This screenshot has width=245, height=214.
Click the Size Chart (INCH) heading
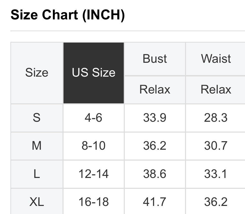click(68, 15)
